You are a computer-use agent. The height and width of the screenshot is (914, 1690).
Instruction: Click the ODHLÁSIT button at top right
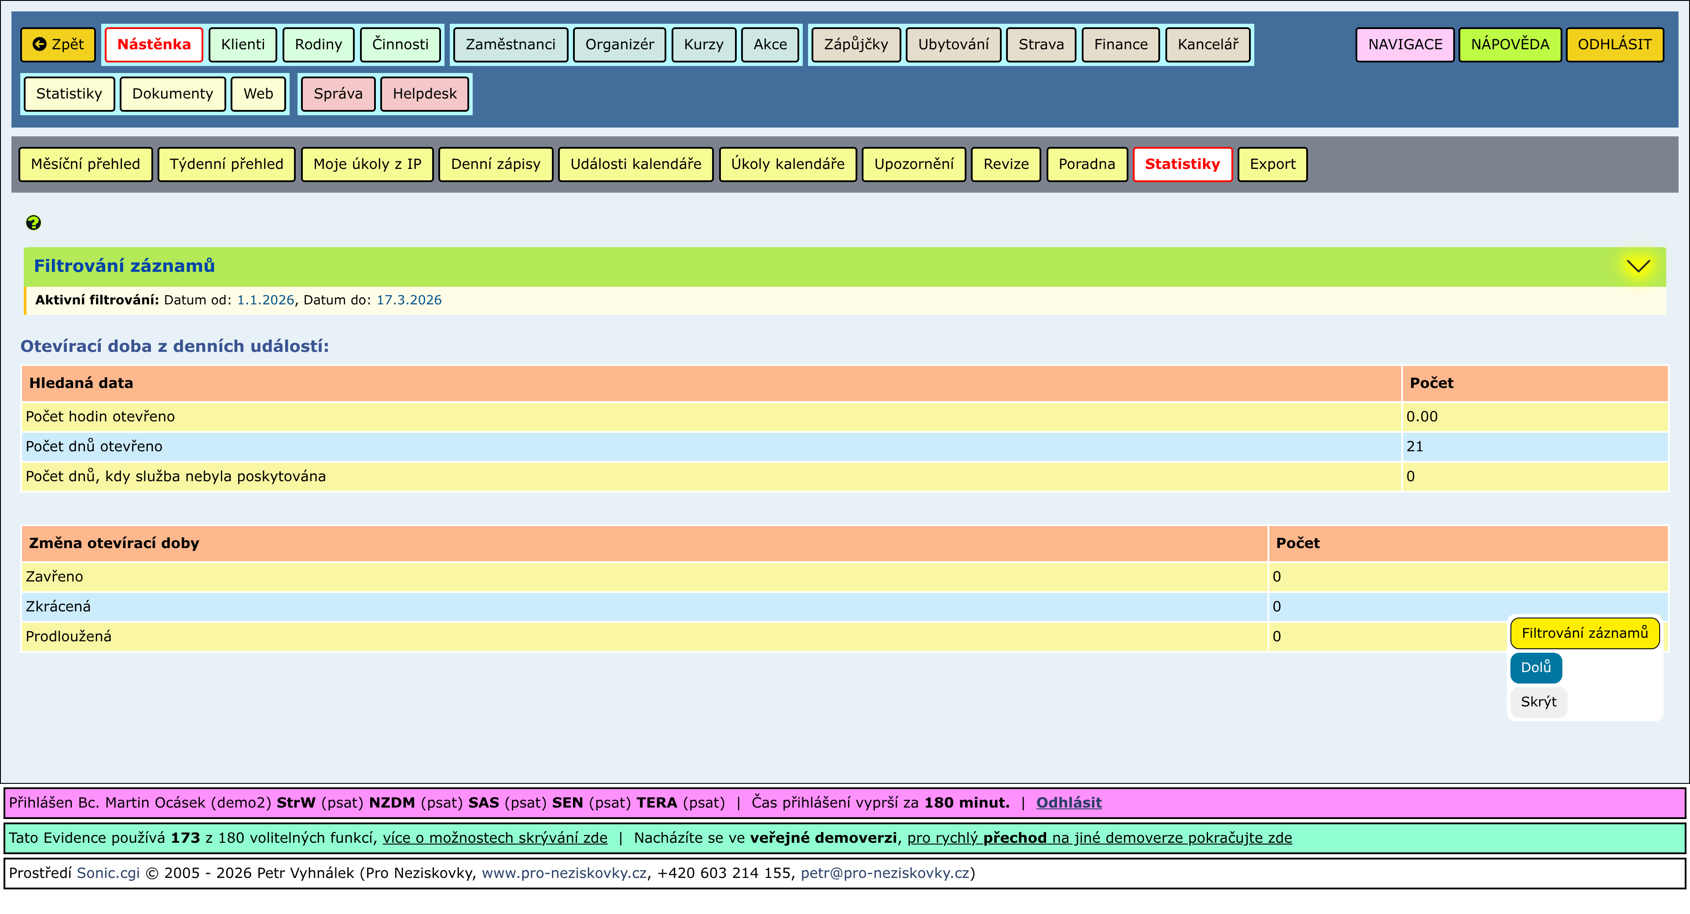[x=1614, y=44]
